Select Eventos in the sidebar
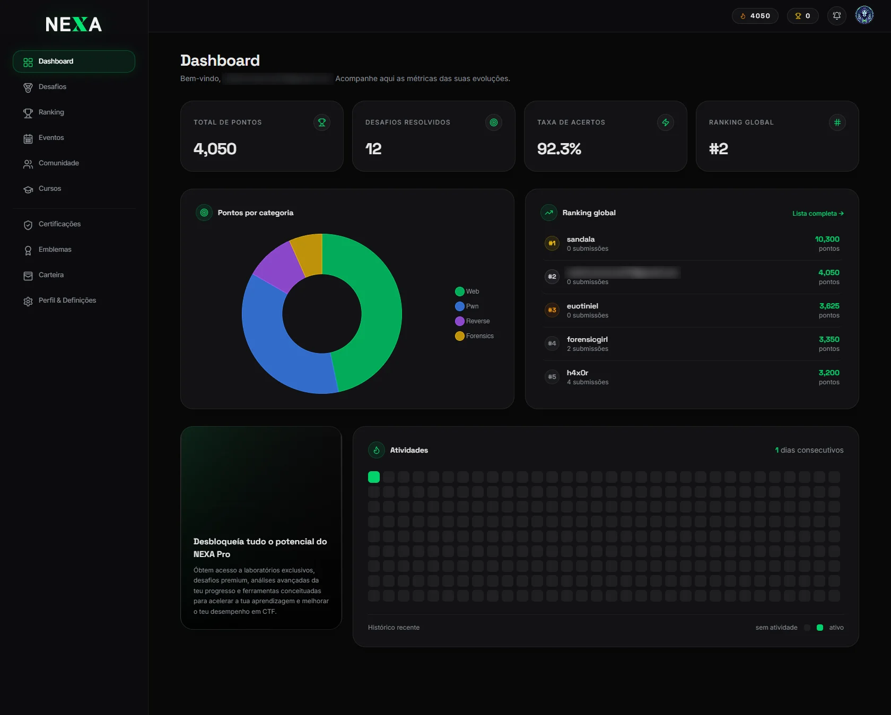This screenshot has width=891, height=715. pos(74,138)
